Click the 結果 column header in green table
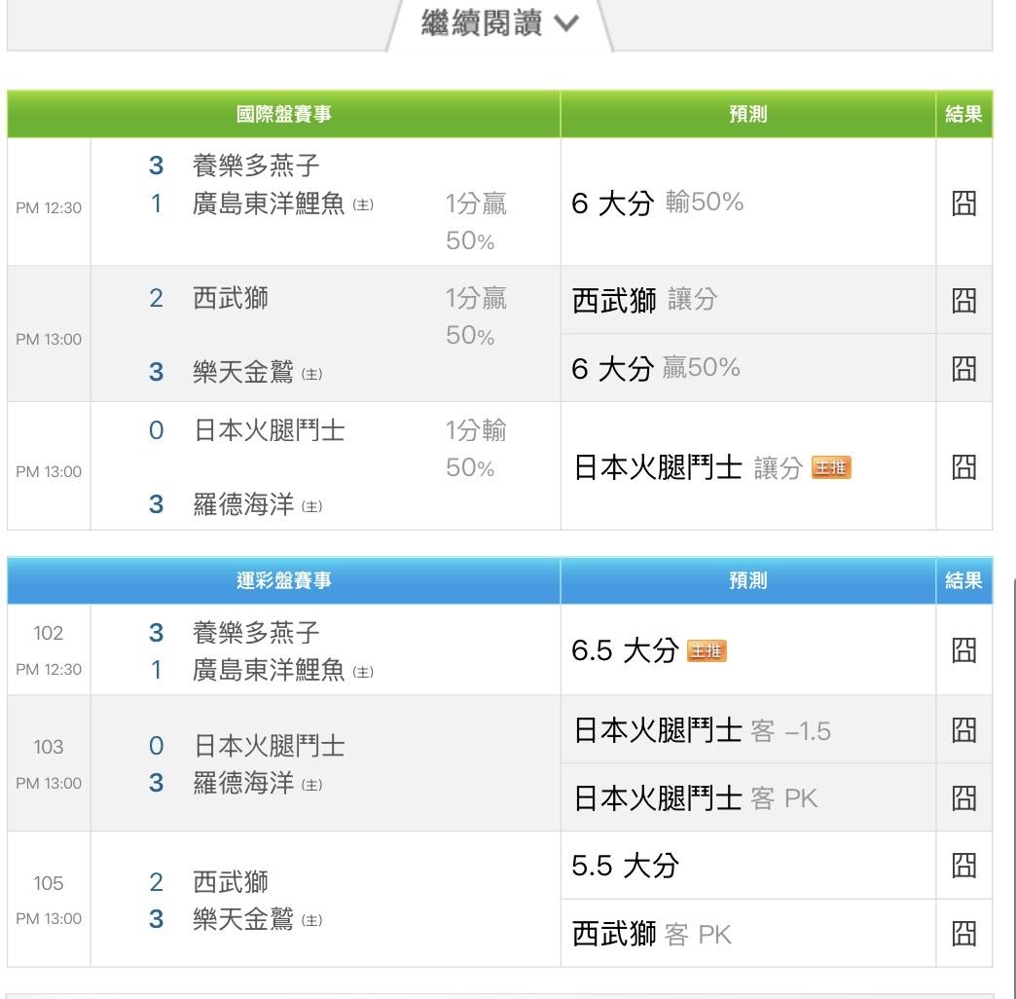 (x=963, y=115)
